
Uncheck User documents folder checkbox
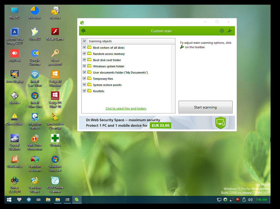click(84, 72)
